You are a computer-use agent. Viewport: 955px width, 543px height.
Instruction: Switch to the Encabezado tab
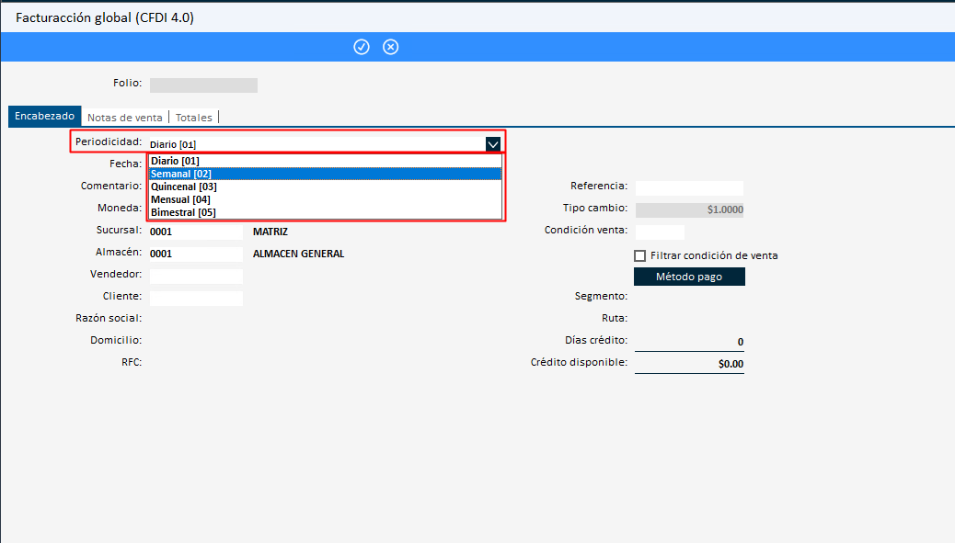[x=45, y=117]
